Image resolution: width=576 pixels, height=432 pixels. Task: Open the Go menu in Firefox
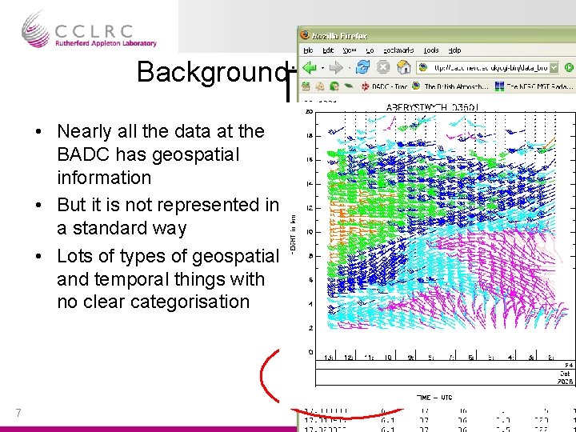point(370,50)
